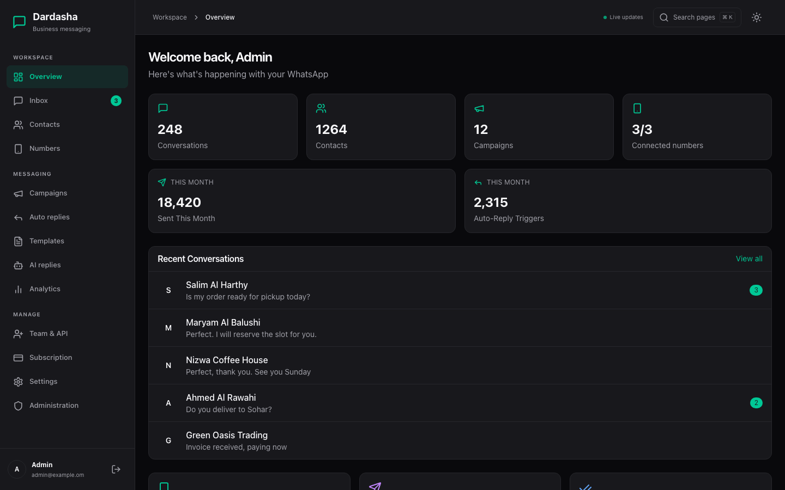Open the Administration section
The width and height of the screenshot is (785, 490).
tap(67, 406)
